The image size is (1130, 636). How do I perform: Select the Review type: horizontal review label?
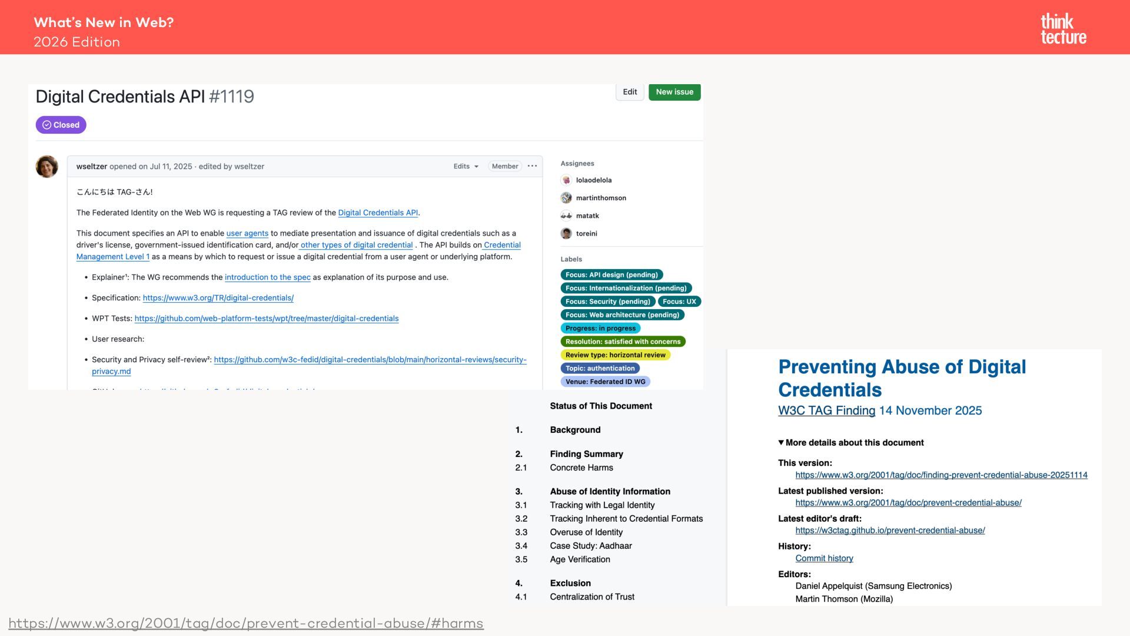point(615,355)
